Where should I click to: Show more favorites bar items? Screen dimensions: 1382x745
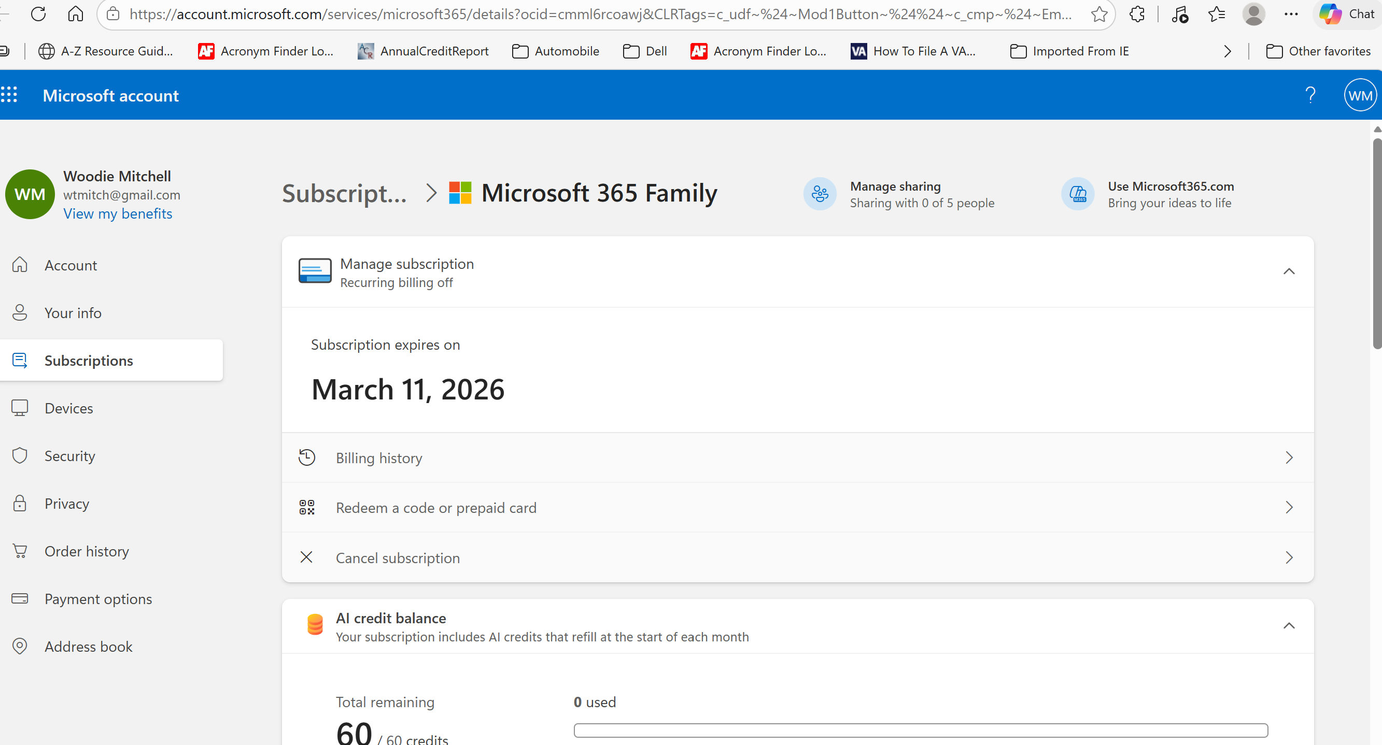point(1228,51)
